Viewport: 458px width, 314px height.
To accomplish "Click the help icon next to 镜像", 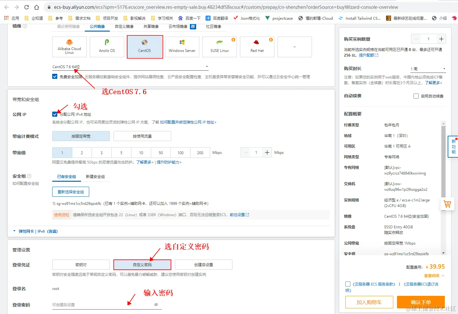I will pos(25,26).
